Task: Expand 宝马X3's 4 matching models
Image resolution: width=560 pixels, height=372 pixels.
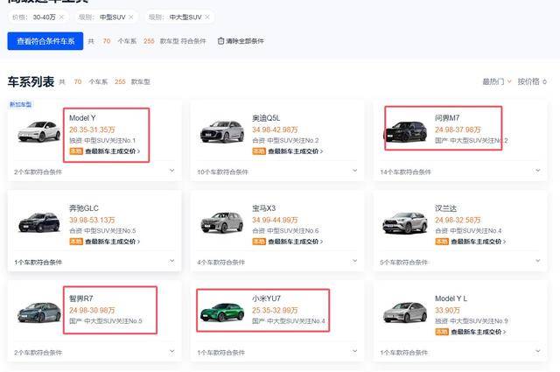Action: point(354,261)
